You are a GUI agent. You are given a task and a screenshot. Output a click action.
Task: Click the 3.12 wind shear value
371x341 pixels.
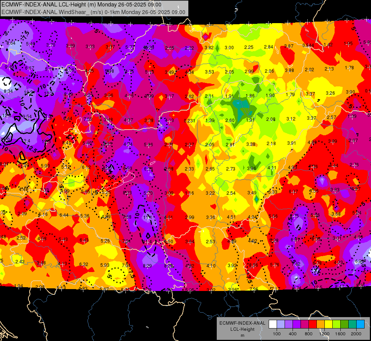coord(291,119)
